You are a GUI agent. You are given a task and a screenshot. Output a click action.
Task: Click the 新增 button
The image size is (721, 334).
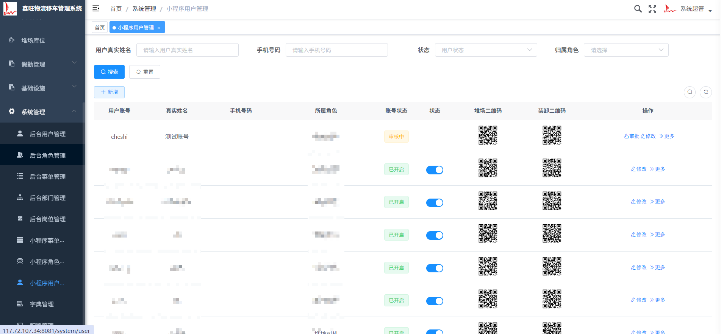pos(109,92)
